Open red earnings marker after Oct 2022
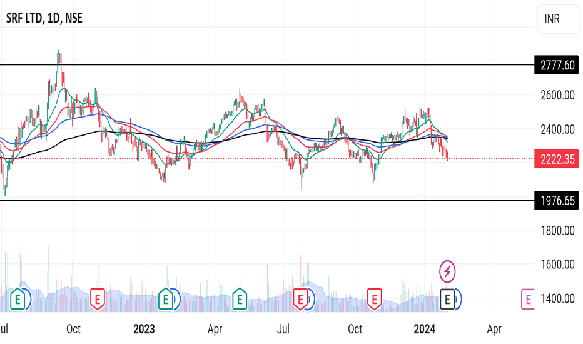 [x=98, y=299]
